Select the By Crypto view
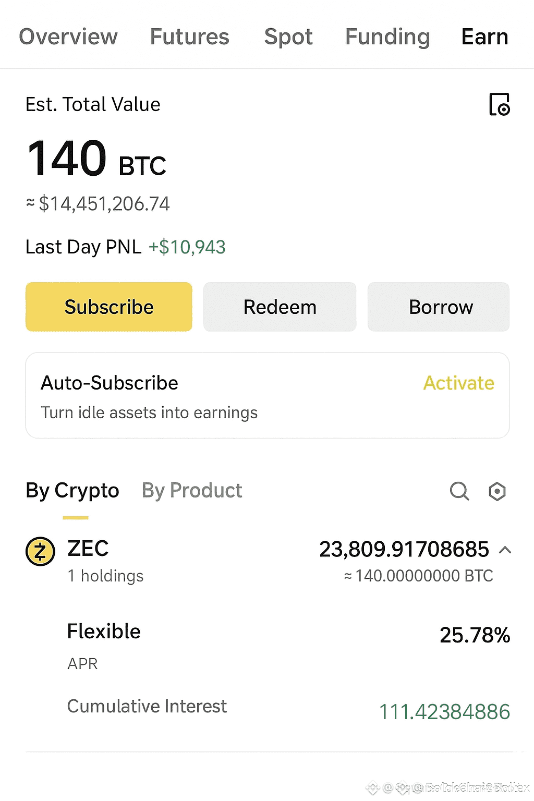534x801 pixels. click(72, 491)
